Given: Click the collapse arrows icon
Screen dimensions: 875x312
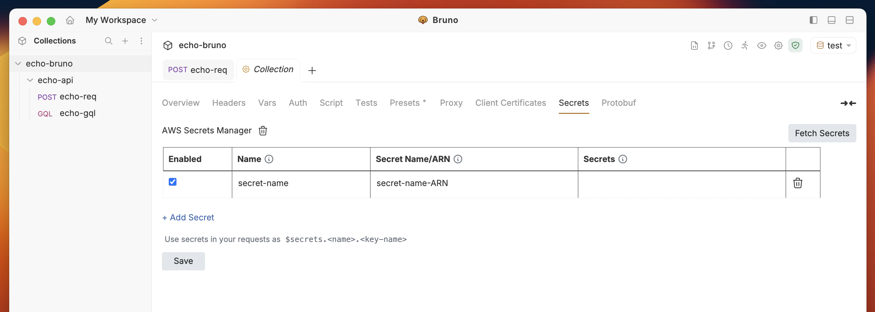Looking at the screenshot, I should (x=848, y=103).
